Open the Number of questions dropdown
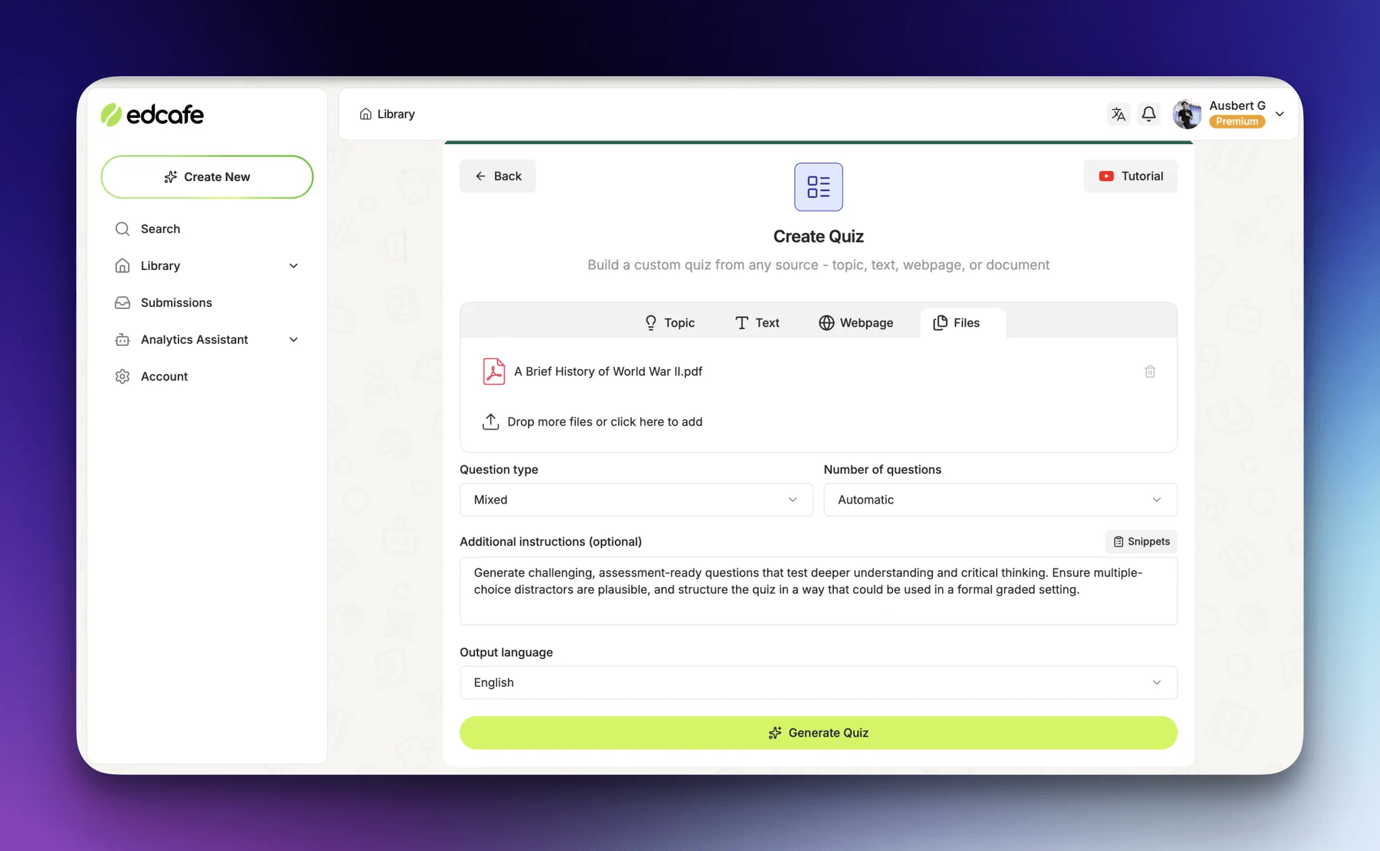1380x851 pixels. (x=1000, y=500)
